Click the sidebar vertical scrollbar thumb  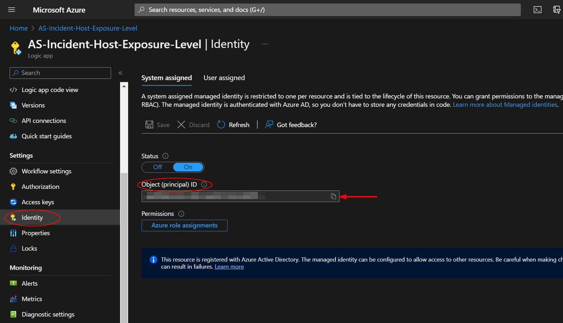click(x=124, y=248)
